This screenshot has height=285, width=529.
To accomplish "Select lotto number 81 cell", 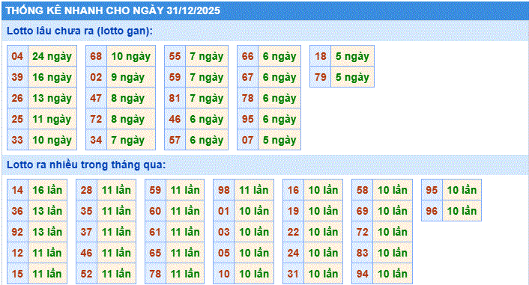I will click(x=175, y=98).
